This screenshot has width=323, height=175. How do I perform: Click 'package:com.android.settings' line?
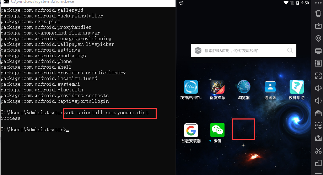41,50
